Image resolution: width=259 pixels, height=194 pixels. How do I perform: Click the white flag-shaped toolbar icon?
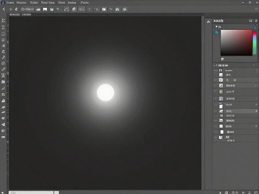45,9
